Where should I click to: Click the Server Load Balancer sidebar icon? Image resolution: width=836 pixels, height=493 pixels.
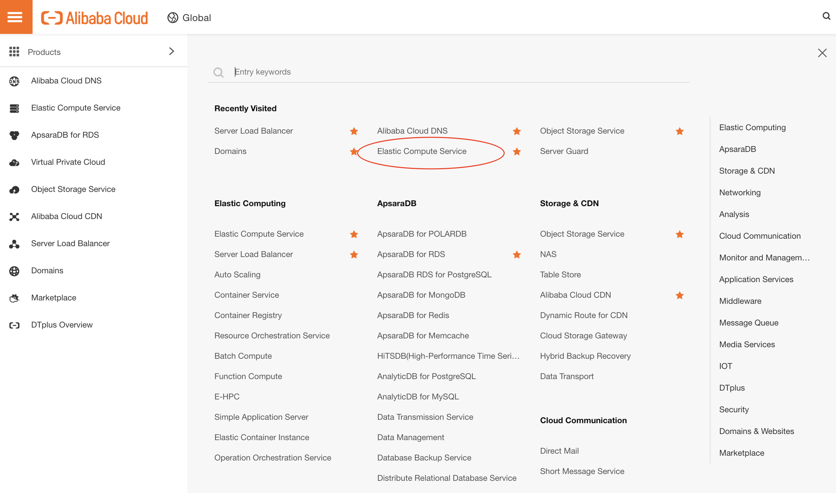coord(14,244)
